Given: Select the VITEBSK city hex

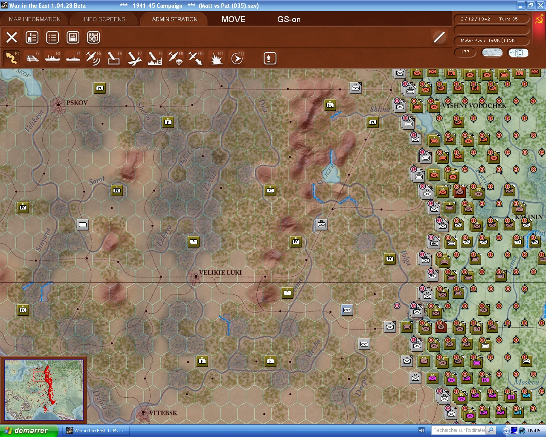Looking at the screenshot, I should 143,413.
